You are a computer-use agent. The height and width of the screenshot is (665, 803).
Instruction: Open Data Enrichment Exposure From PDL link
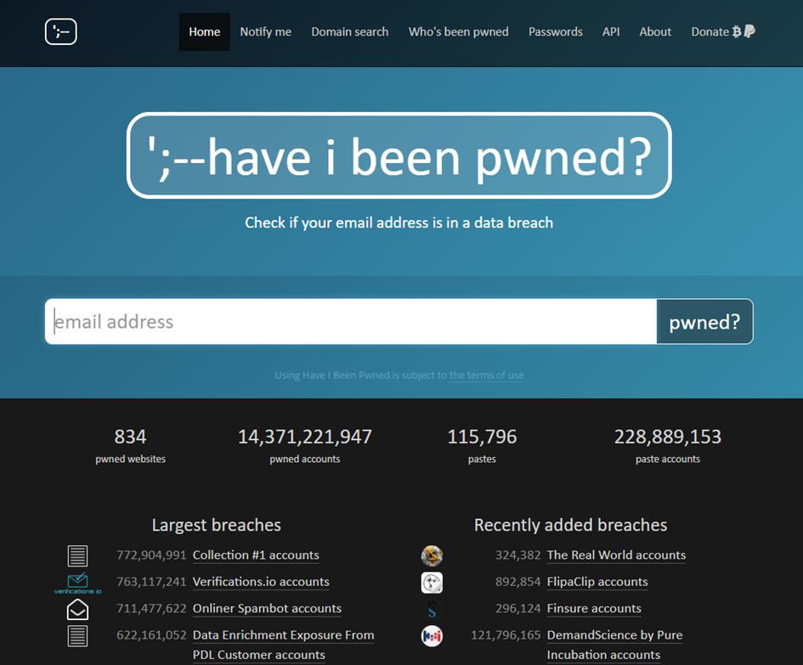(283, 645)
